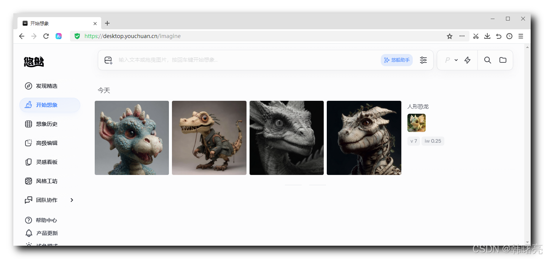The image size is (544, 259).
Task: Open a new tab with plus button
Action: tap(107, 23)
